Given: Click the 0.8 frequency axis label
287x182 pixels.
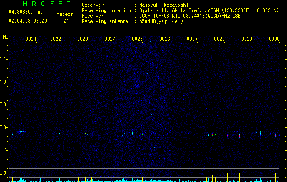Looking at the screenshot, I should pos(4,127).
